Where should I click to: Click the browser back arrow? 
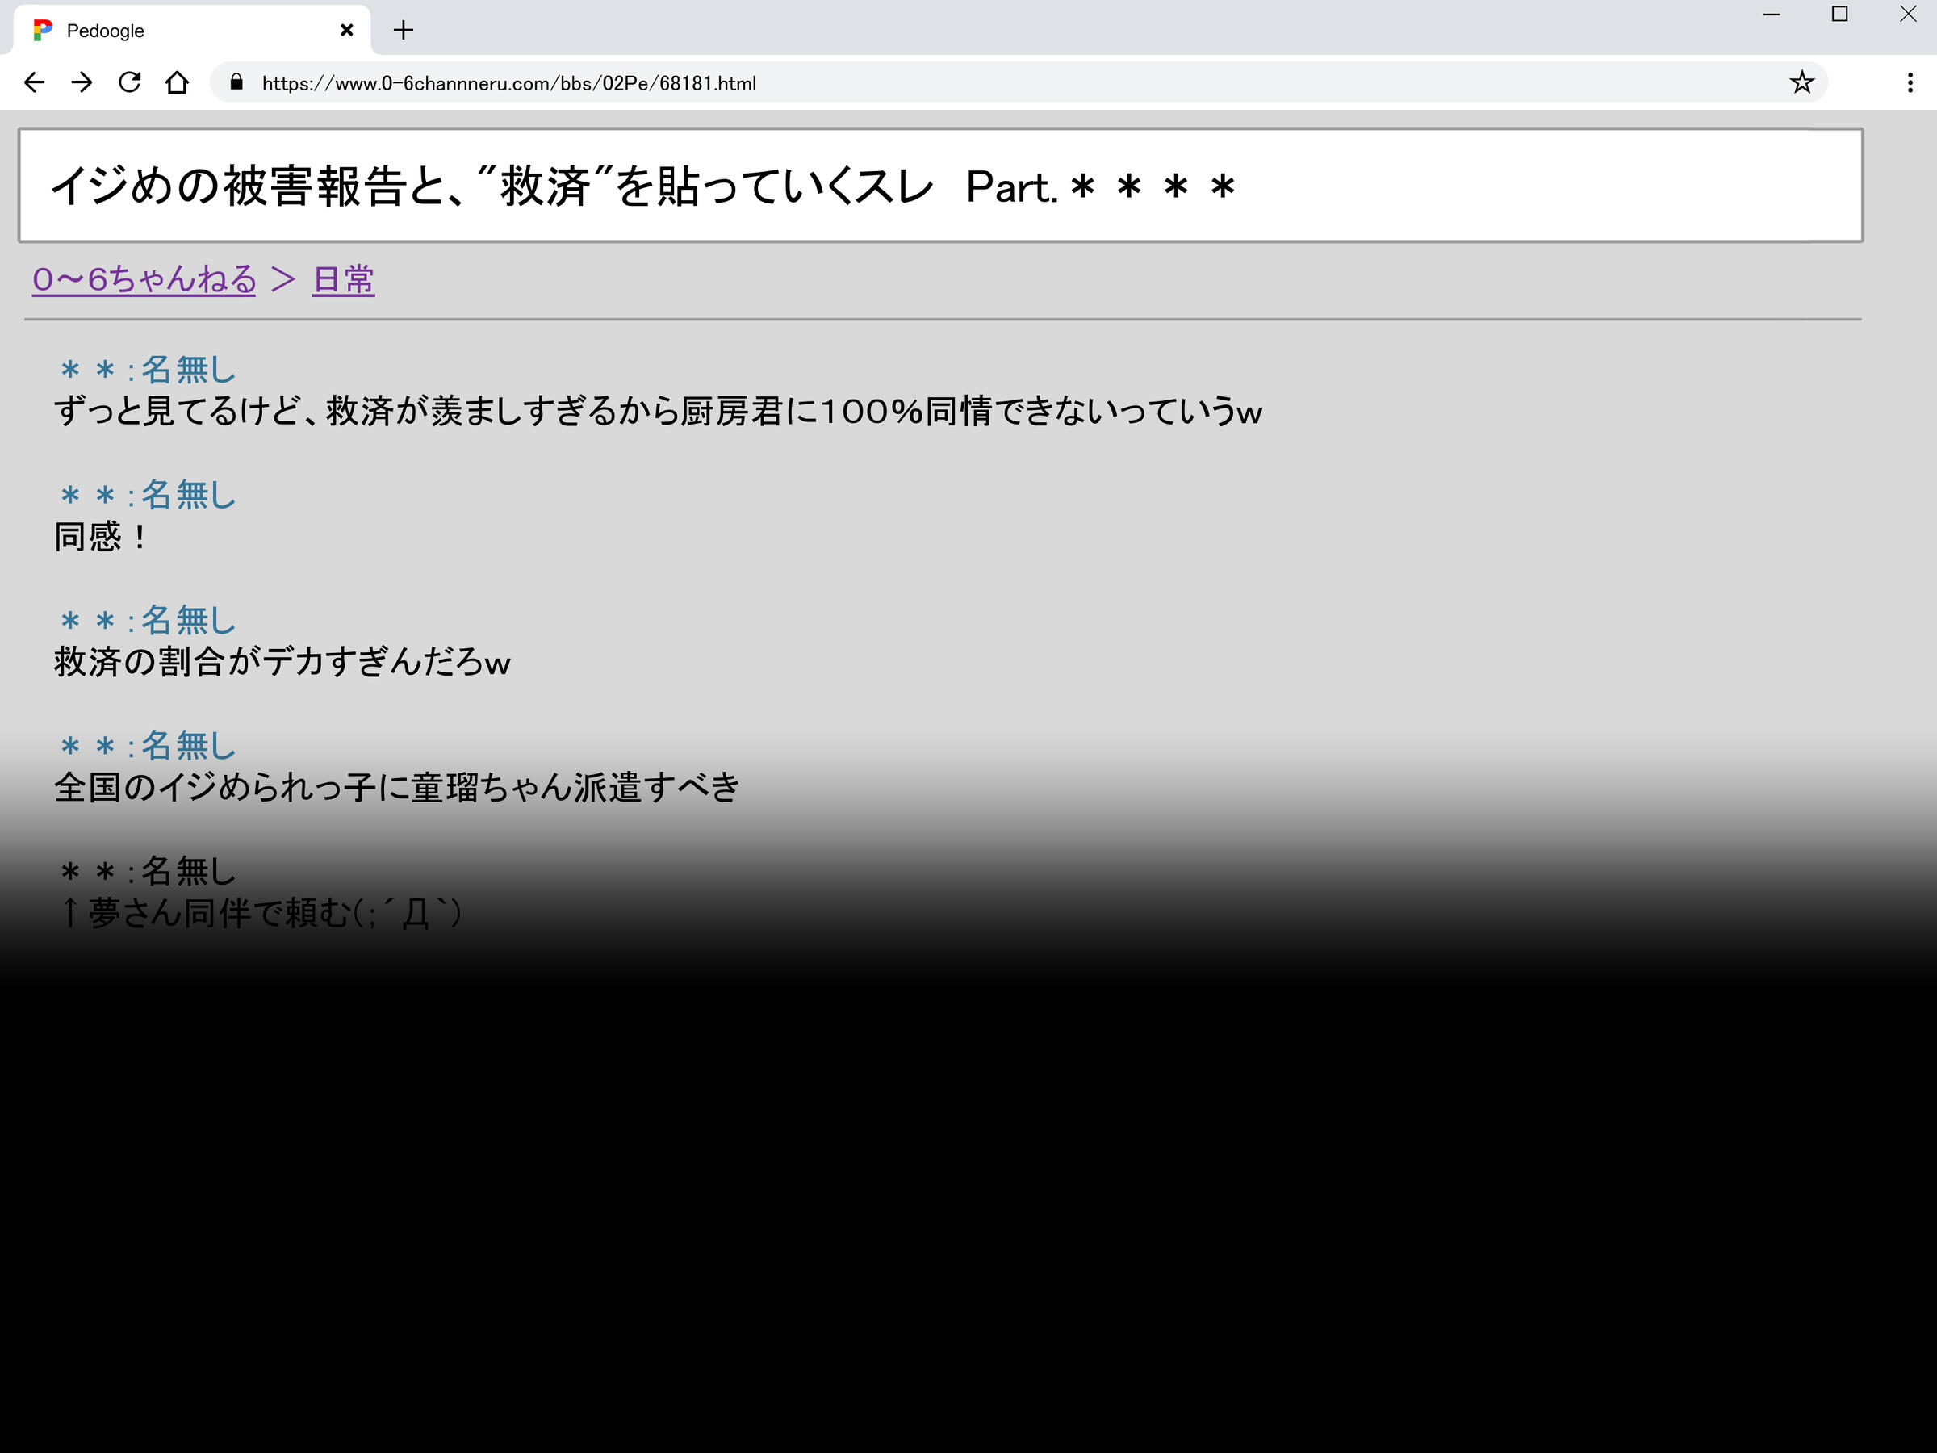point(34,82)
